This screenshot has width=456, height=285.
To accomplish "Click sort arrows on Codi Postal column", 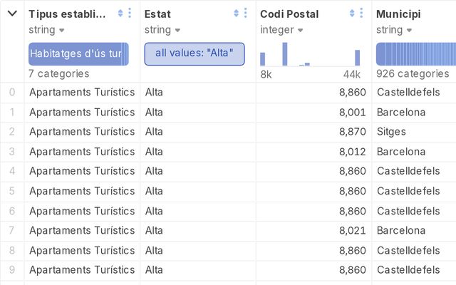I will pos(352,13).
